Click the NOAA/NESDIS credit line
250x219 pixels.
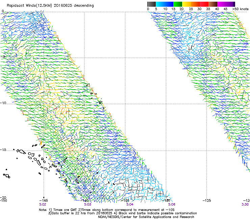point(146,217)
